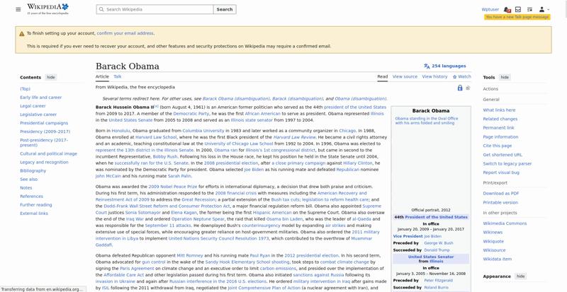
Task: Open the watchlist icon in header
Action: tap(529, 9)
